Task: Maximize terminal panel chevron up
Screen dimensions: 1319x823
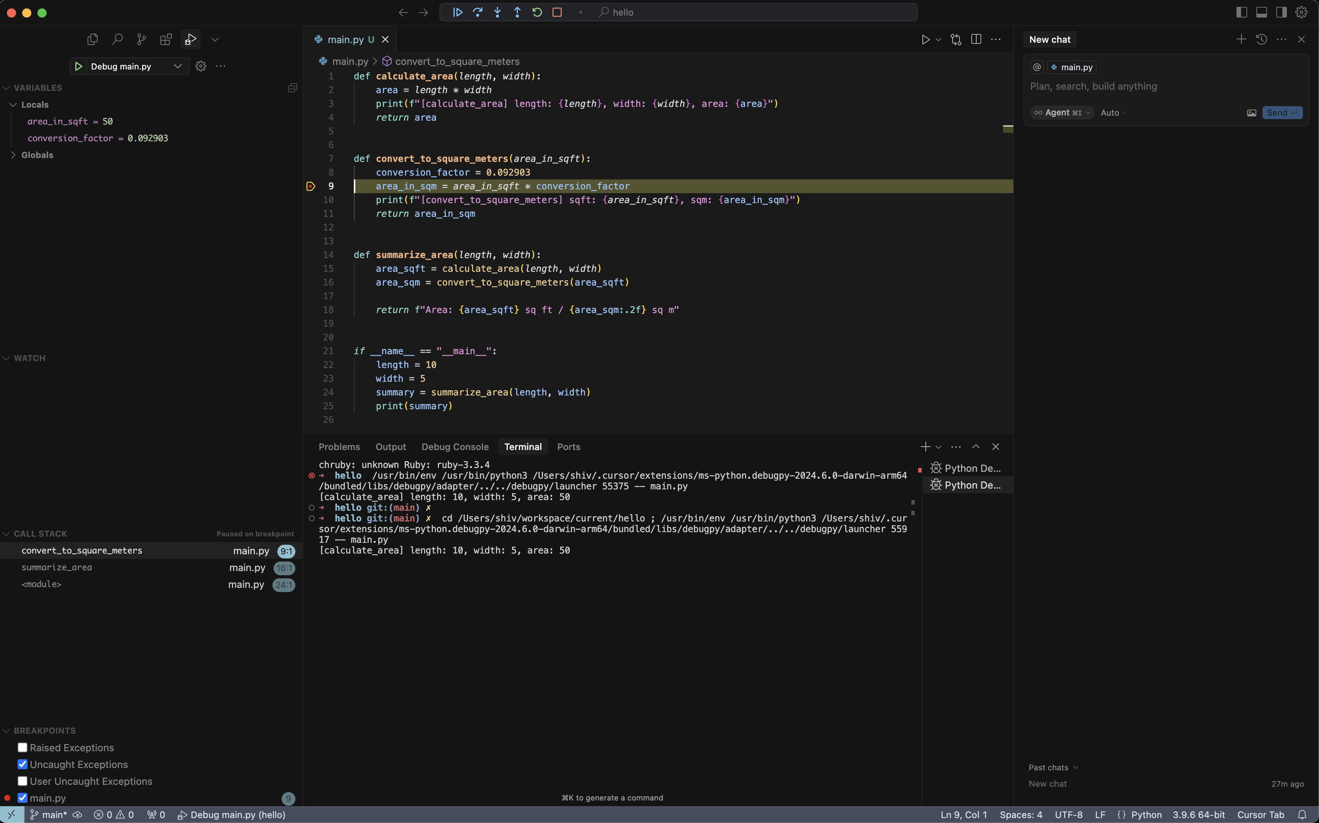Action: pyautogui.click(x=976, y=447)
